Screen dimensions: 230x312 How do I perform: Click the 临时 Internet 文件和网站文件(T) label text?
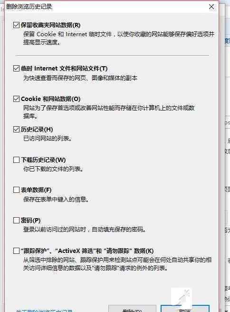(64, 69)
